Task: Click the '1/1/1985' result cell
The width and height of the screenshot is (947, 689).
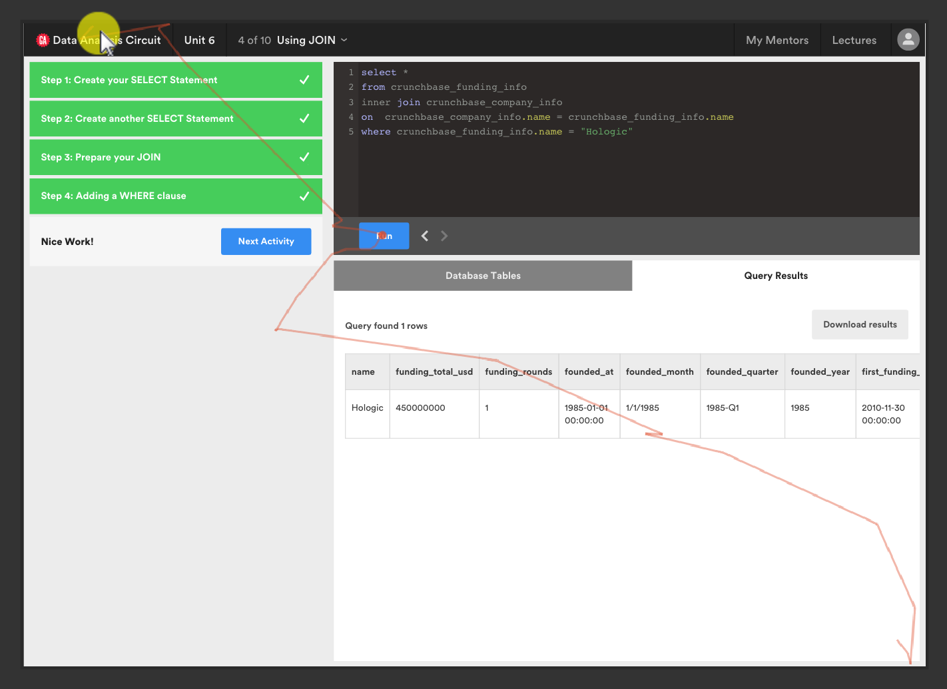Action: click(659, 414)
